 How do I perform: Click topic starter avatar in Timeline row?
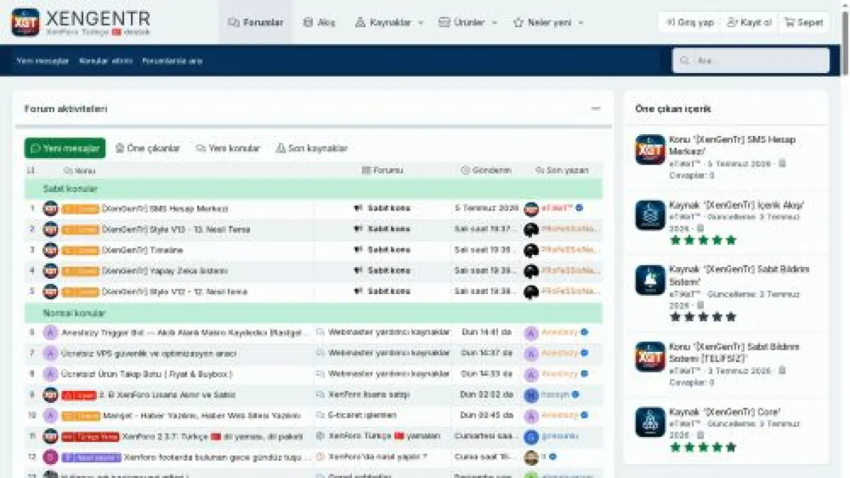pyautogui.click(x=50, y=250)
